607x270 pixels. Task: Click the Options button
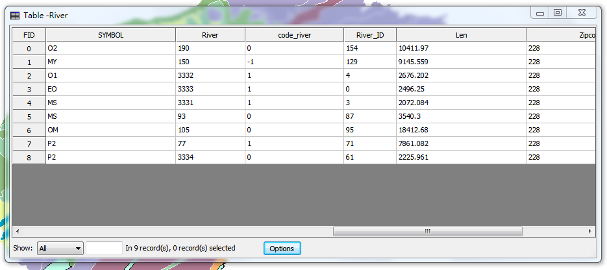tap(282, 249)
